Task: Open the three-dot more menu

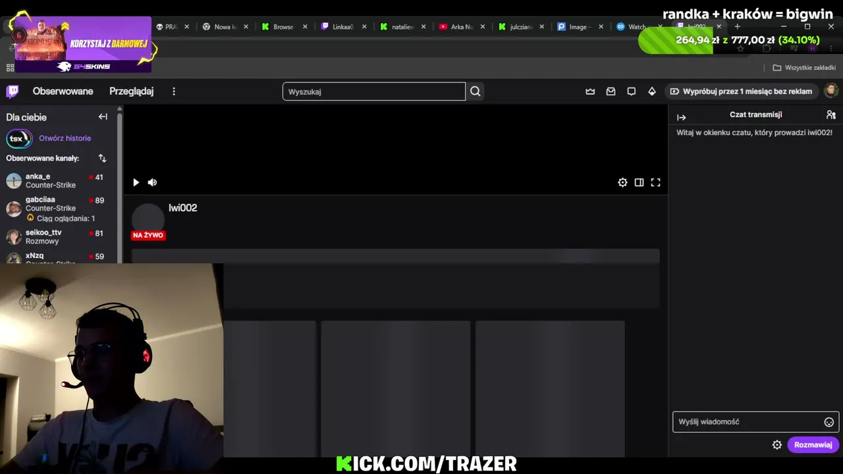Action: (174, 92)
